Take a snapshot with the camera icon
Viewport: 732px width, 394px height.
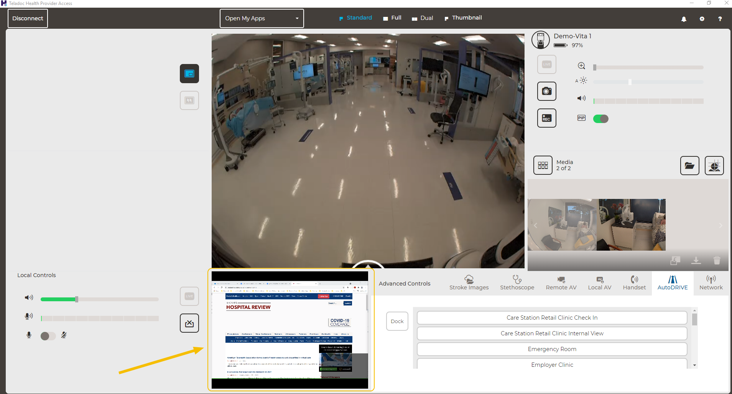point(546,91)
